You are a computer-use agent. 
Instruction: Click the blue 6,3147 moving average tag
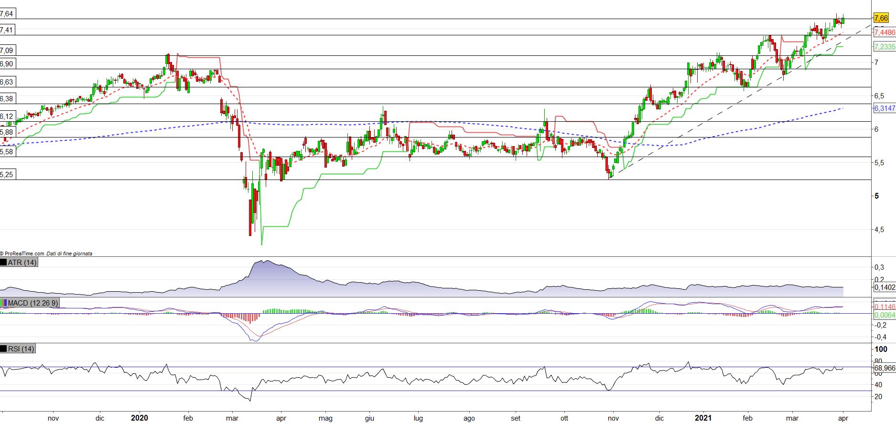(884, 108)
